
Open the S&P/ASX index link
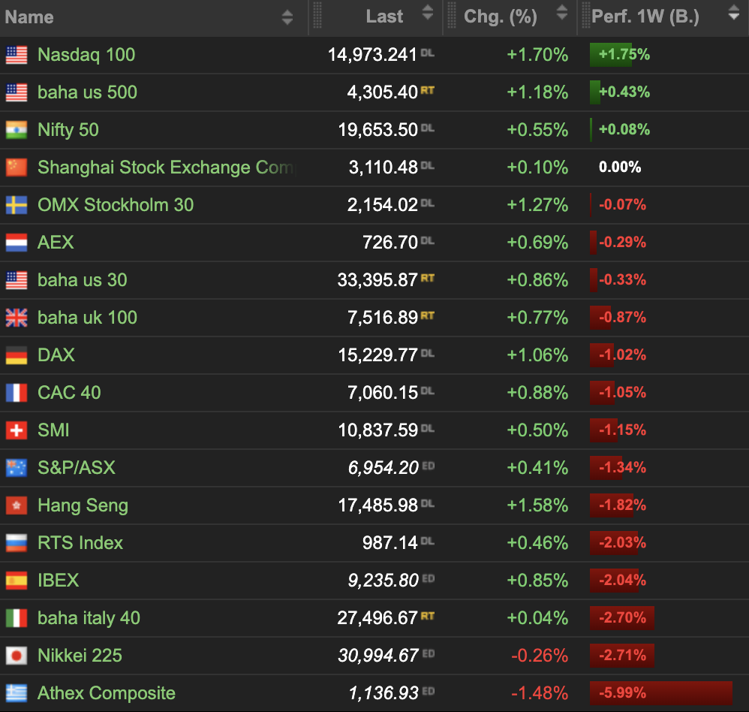tap(77, 468)
